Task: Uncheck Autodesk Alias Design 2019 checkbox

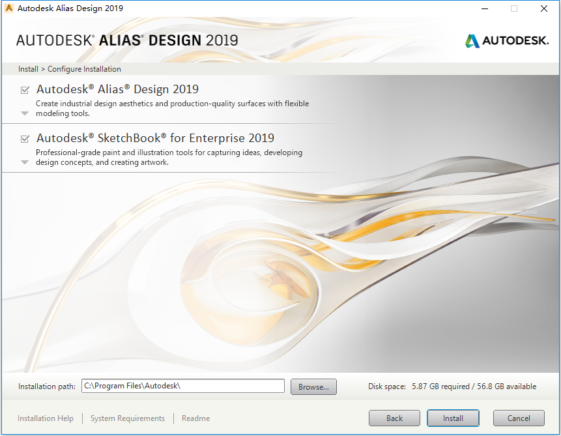Action: tap(25, 90)
